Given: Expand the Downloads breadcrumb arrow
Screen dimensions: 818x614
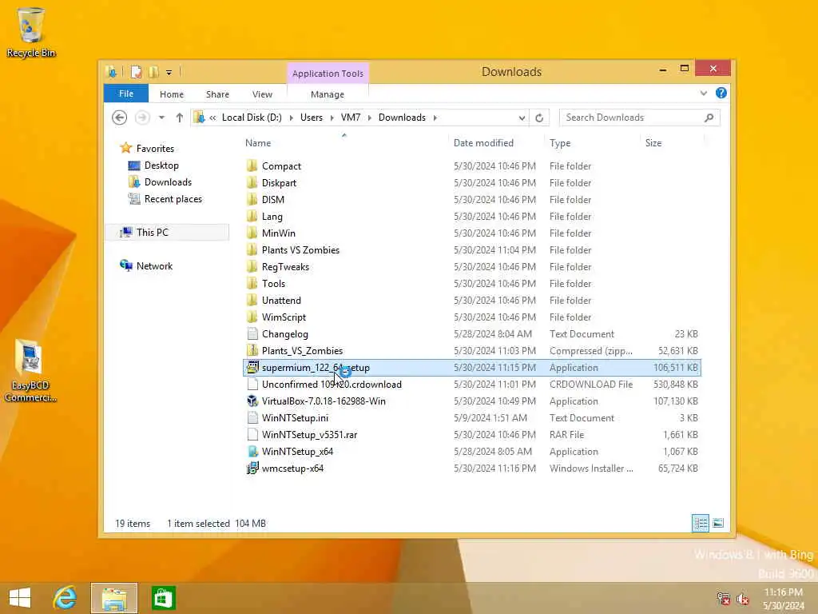Looking at the screenshot, I should pyautogui.click(x=435, y=118).
